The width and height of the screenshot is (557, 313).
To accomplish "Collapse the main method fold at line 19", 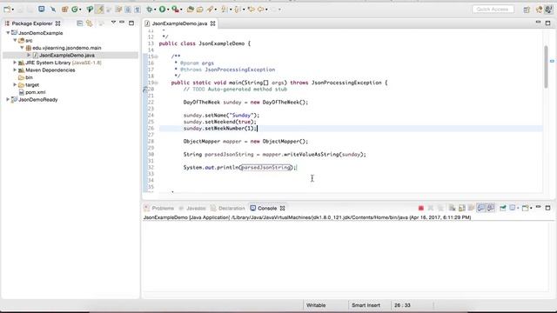I will 156,83.
